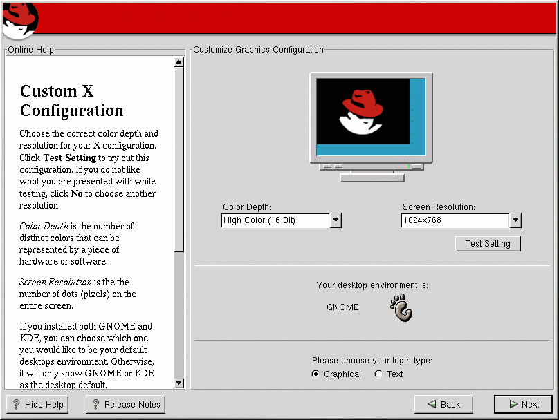Click the Custom X Configuration heading

click(x=72, y=101)
